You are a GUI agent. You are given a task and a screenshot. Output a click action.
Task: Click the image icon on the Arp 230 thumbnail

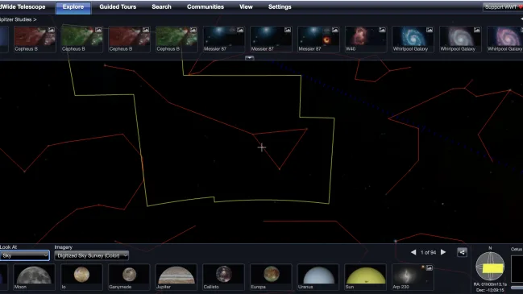[x=430, y=267]
